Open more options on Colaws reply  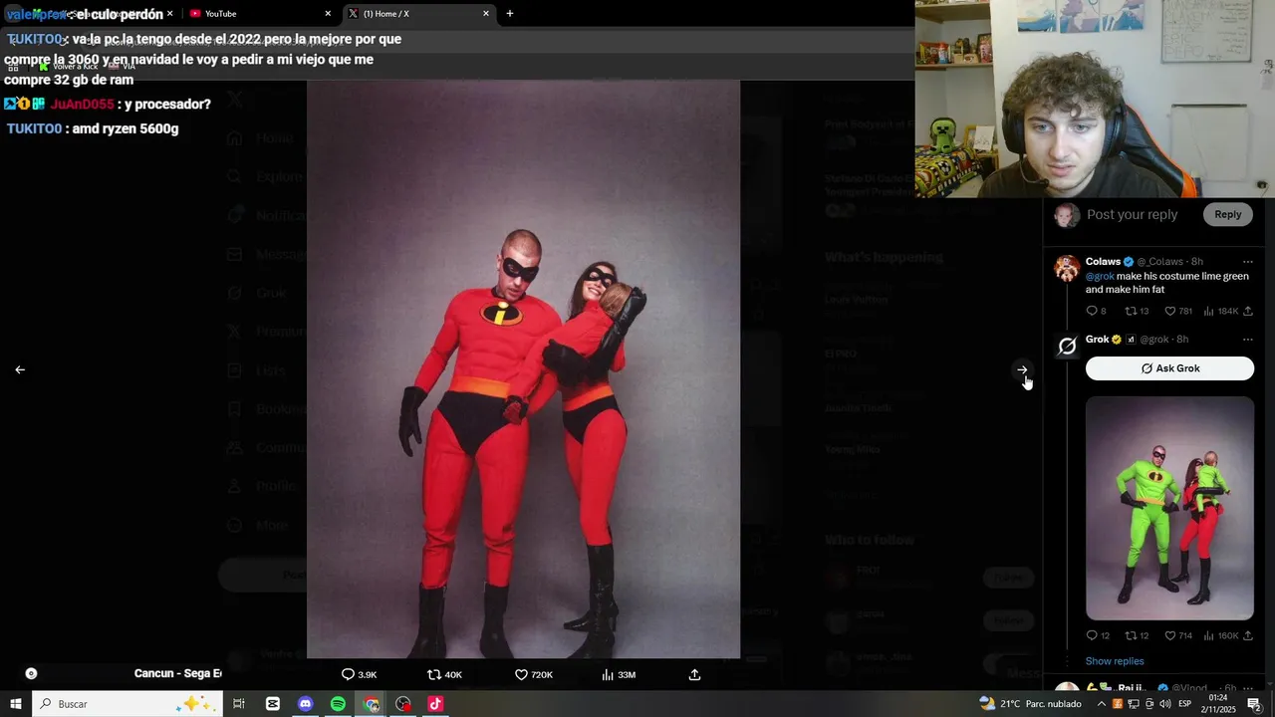(x=1247, y=262)
